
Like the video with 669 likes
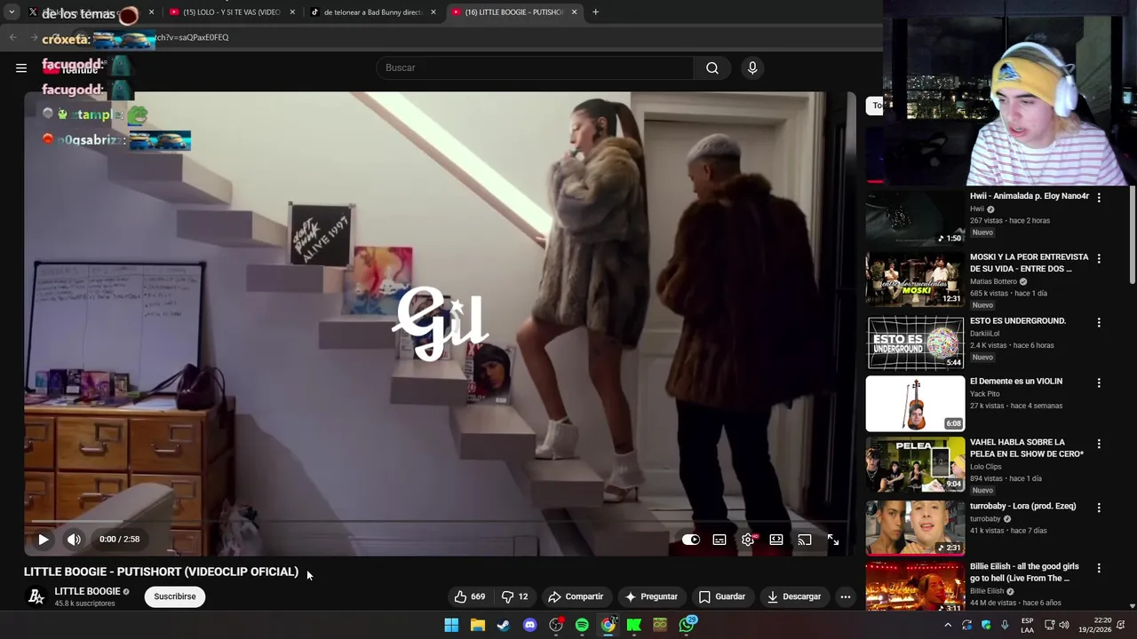point(469,596)
